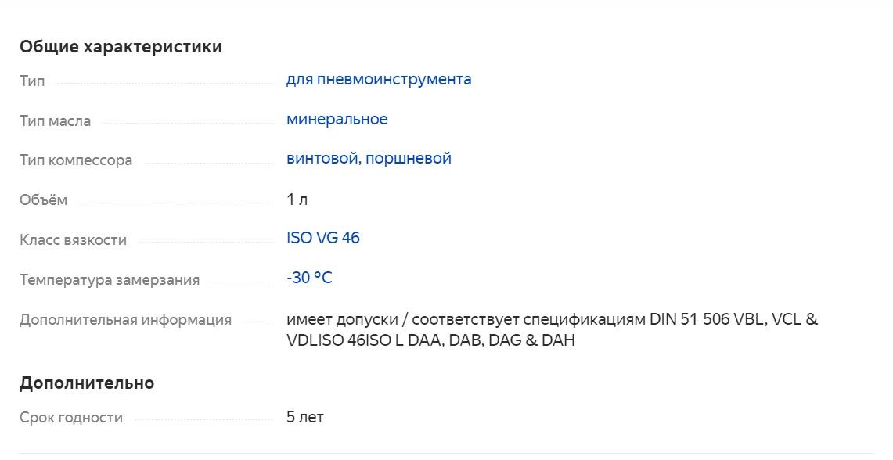Click the 'Срок годности' label
893x460 pixels.
tap(71, 418)
